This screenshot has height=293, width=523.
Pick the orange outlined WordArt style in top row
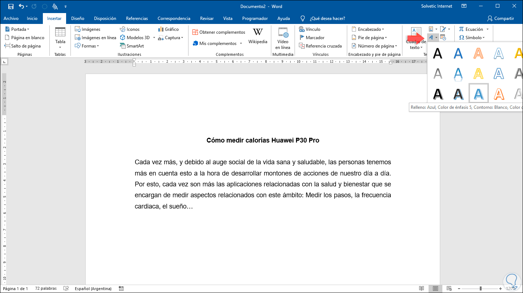[479, 53]
